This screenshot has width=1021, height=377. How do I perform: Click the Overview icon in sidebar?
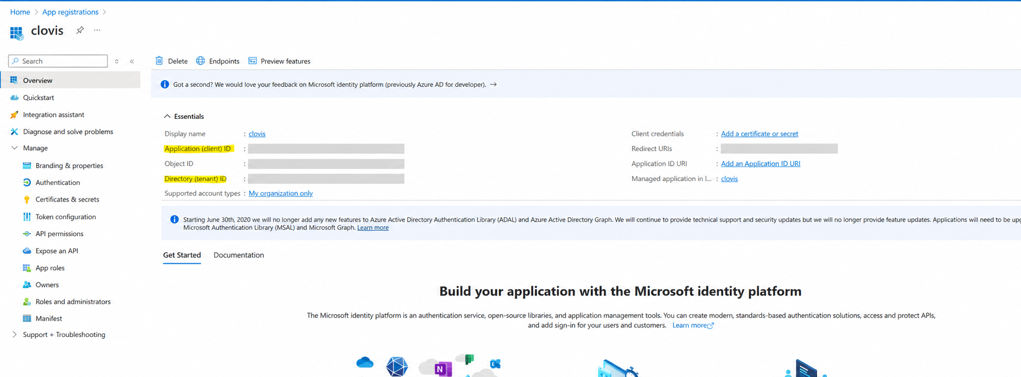pos(14,80)
